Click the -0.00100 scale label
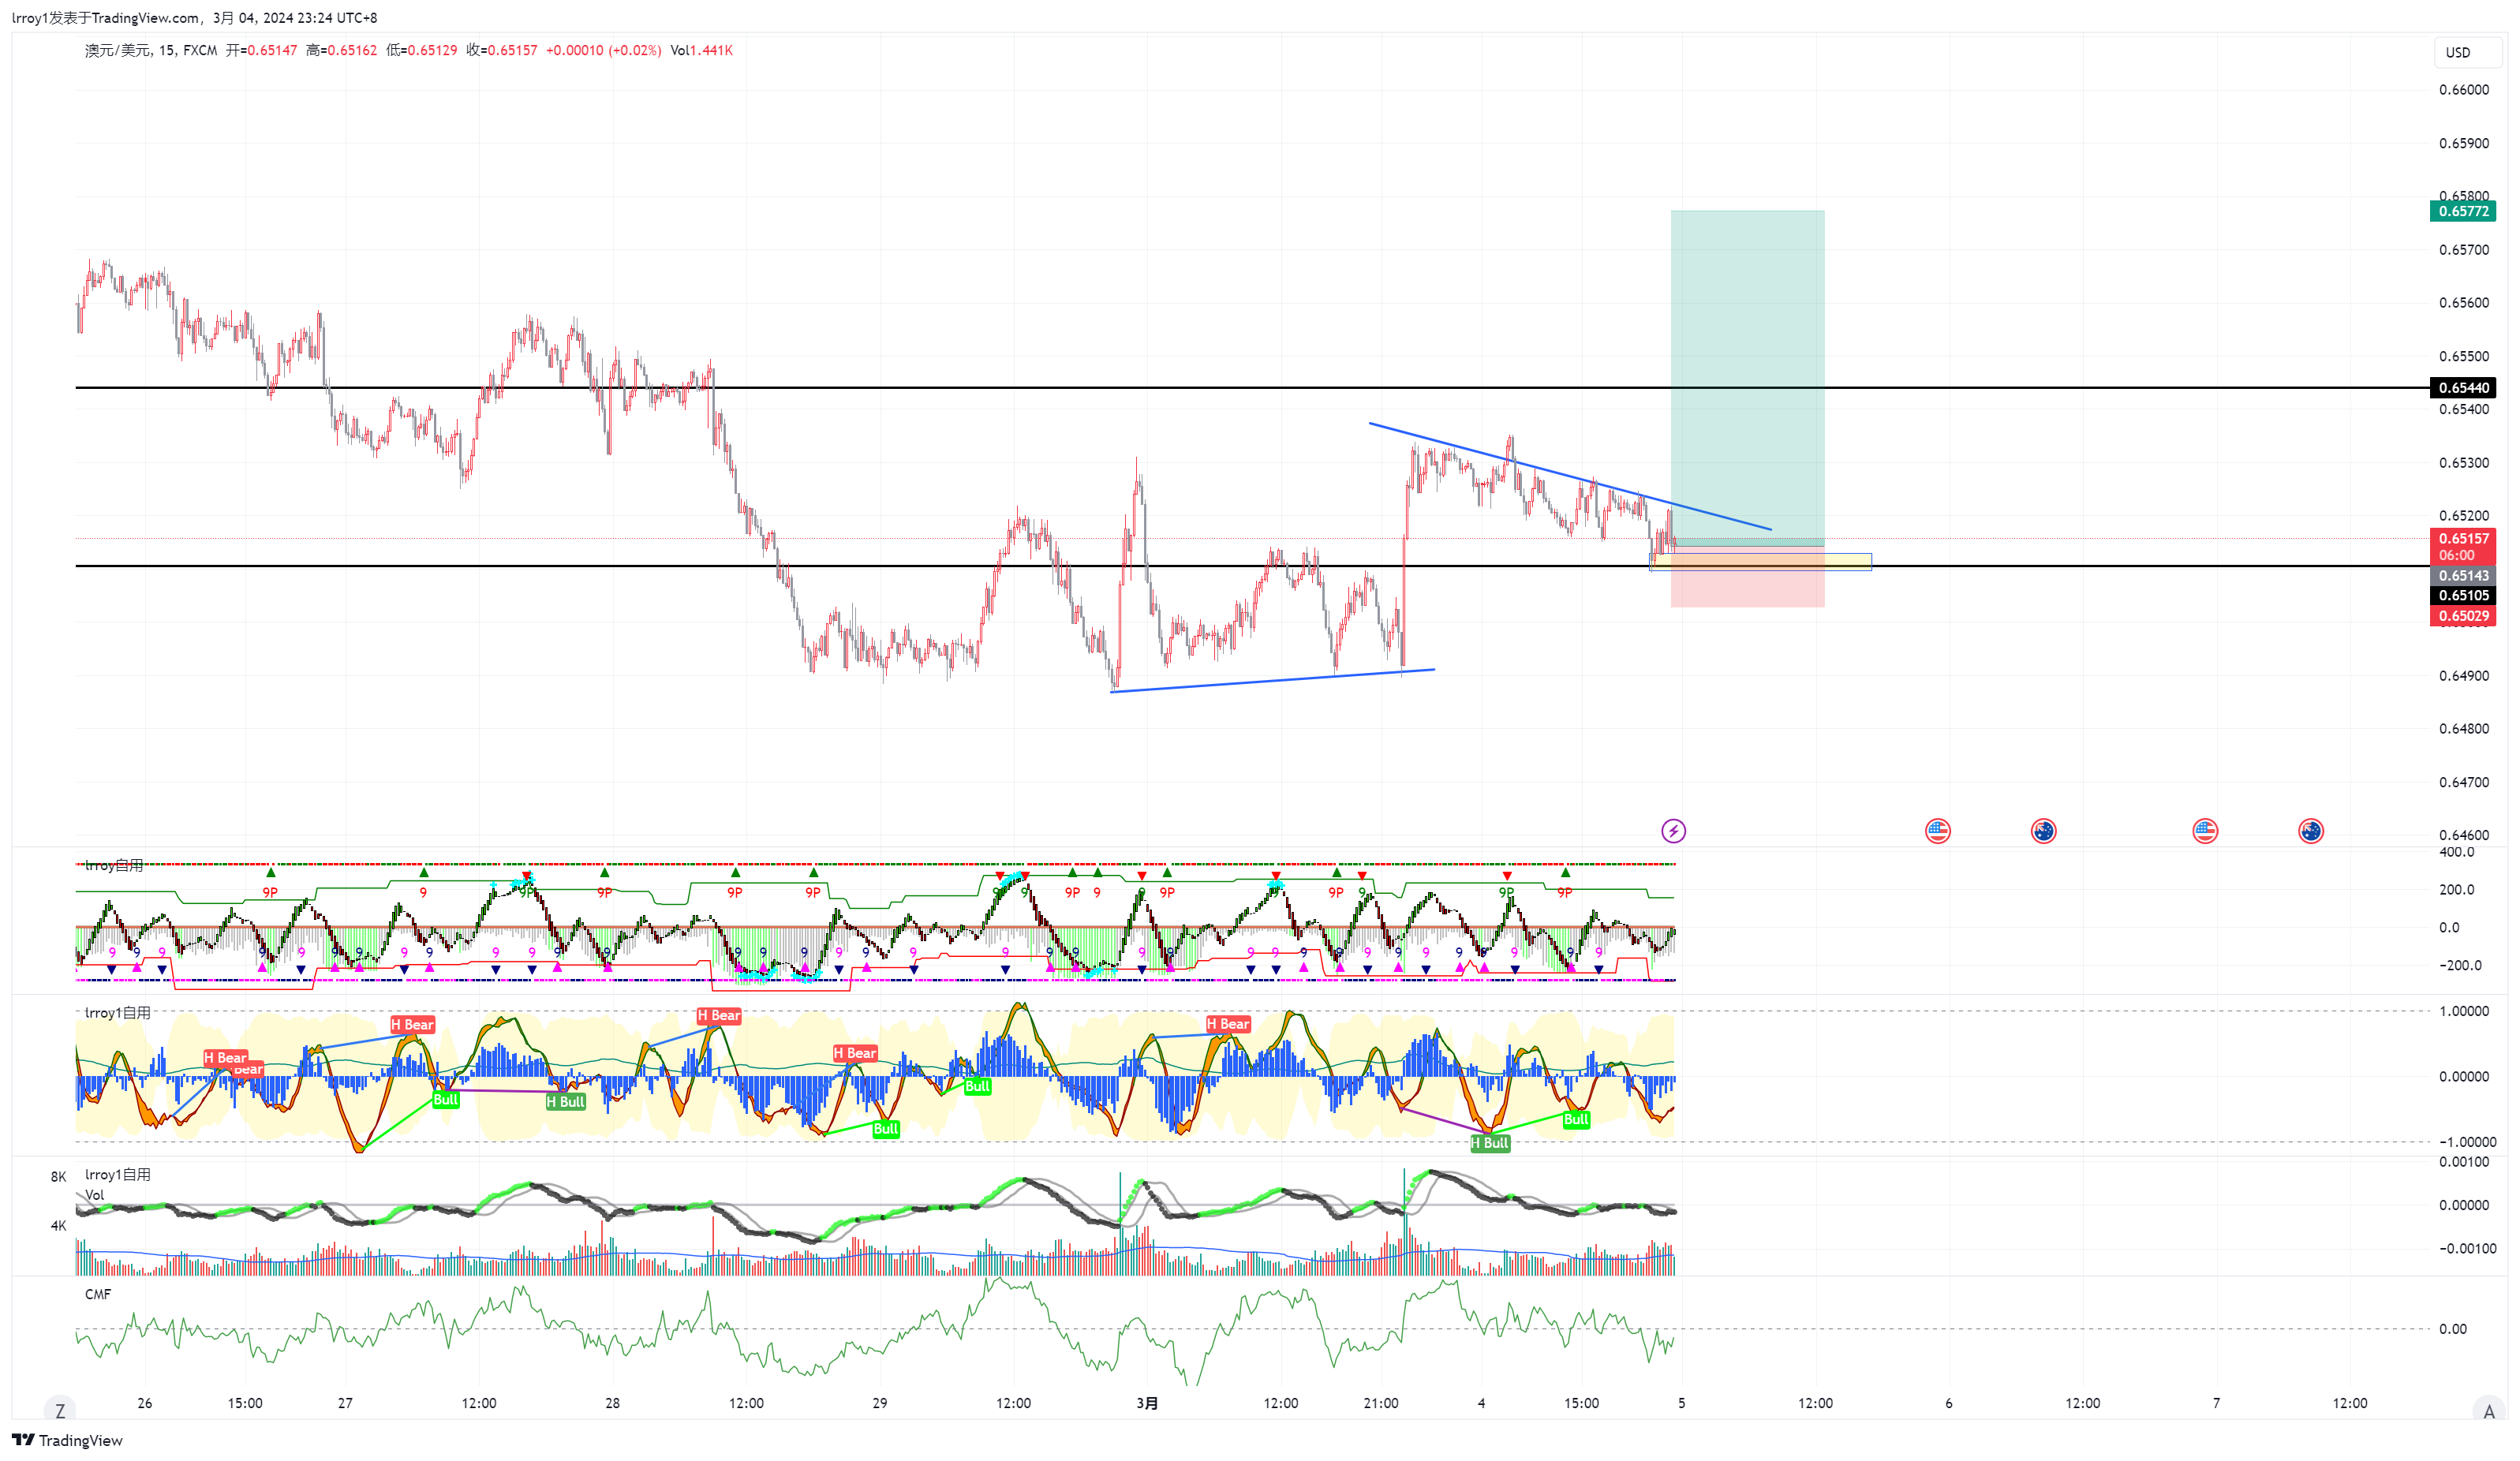2520x1461 pixels. 2467,1248
